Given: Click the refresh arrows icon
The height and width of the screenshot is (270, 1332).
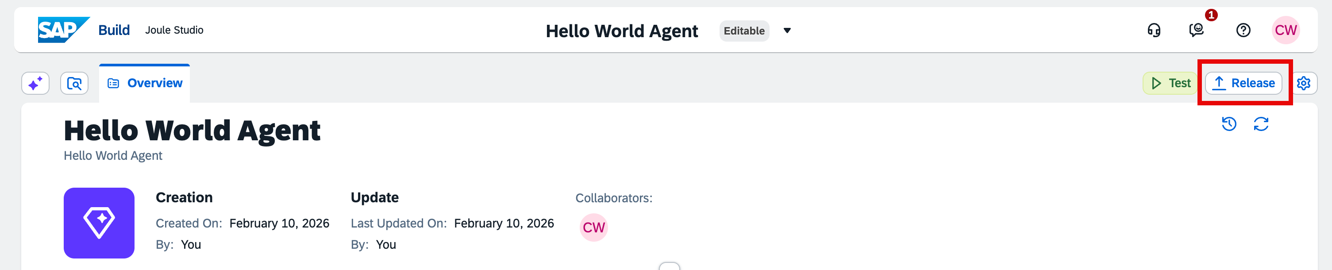Looking at the screenshot, I should (x=1261, y=124).
